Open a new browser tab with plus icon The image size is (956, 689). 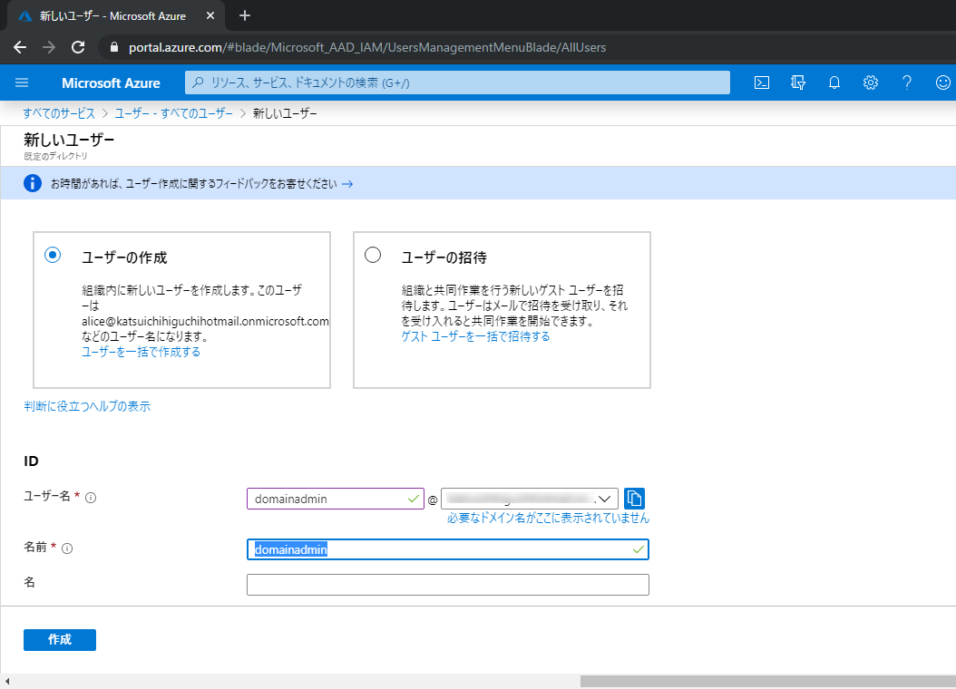click(x=245, y=15)
